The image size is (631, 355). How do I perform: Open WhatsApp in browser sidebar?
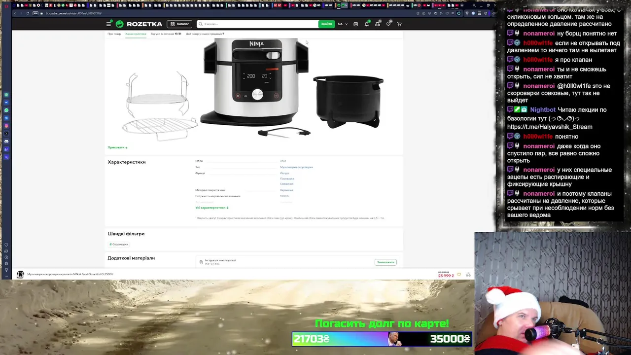(6, 110)
